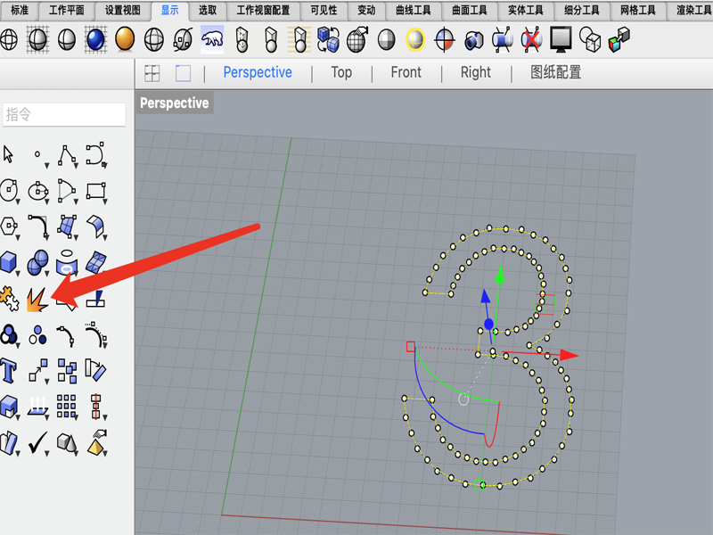Open the 曲线工具 toolbar tab
The image size is (713, 535).
click(x=414, y=10)
